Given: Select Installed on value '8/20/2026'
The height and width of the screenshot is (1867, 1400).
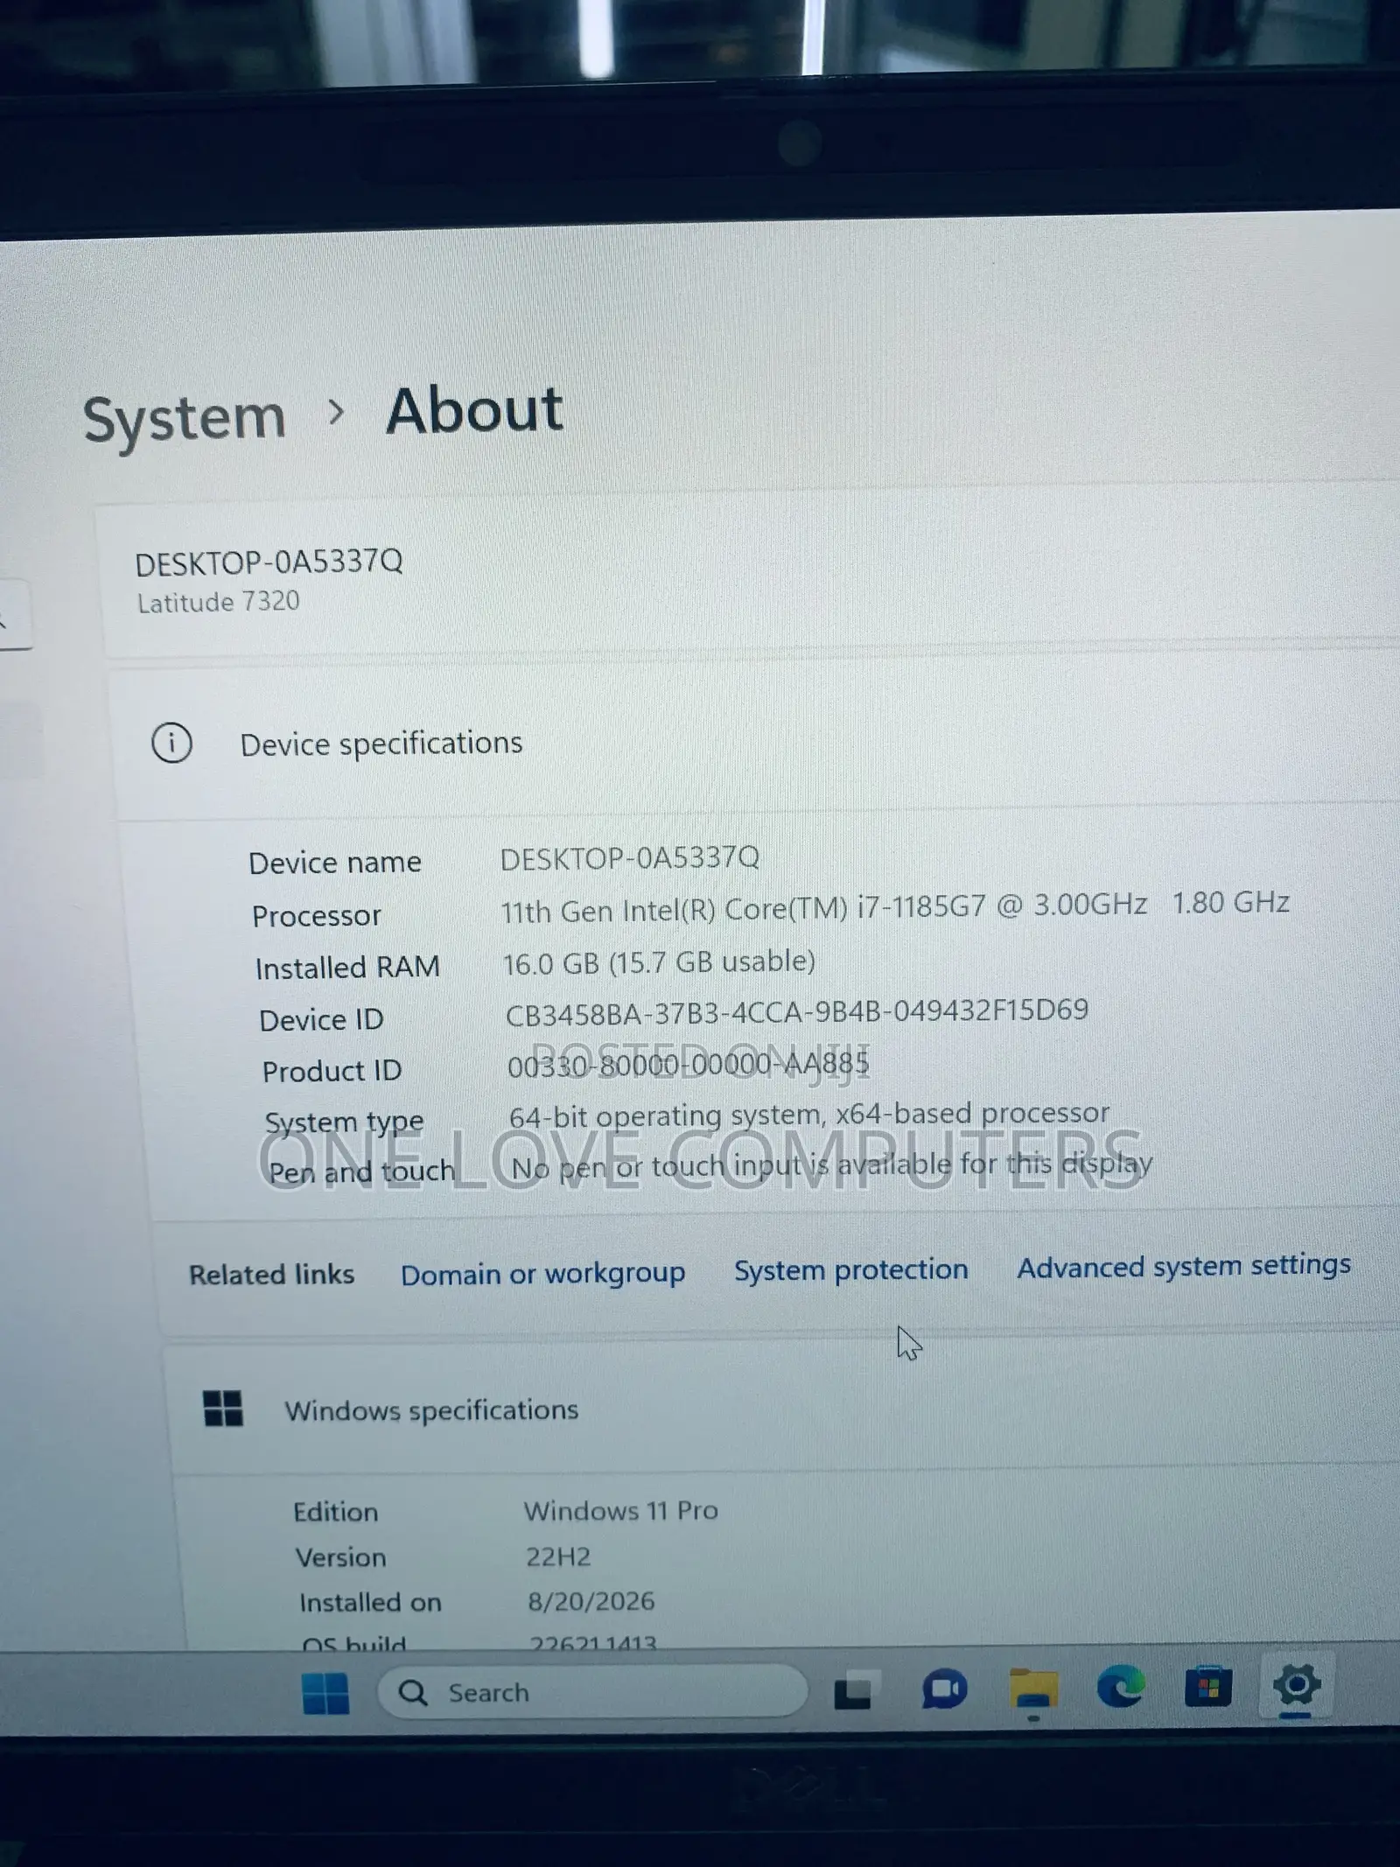Looking at the screenshot, I should (x=591, y=1601).
